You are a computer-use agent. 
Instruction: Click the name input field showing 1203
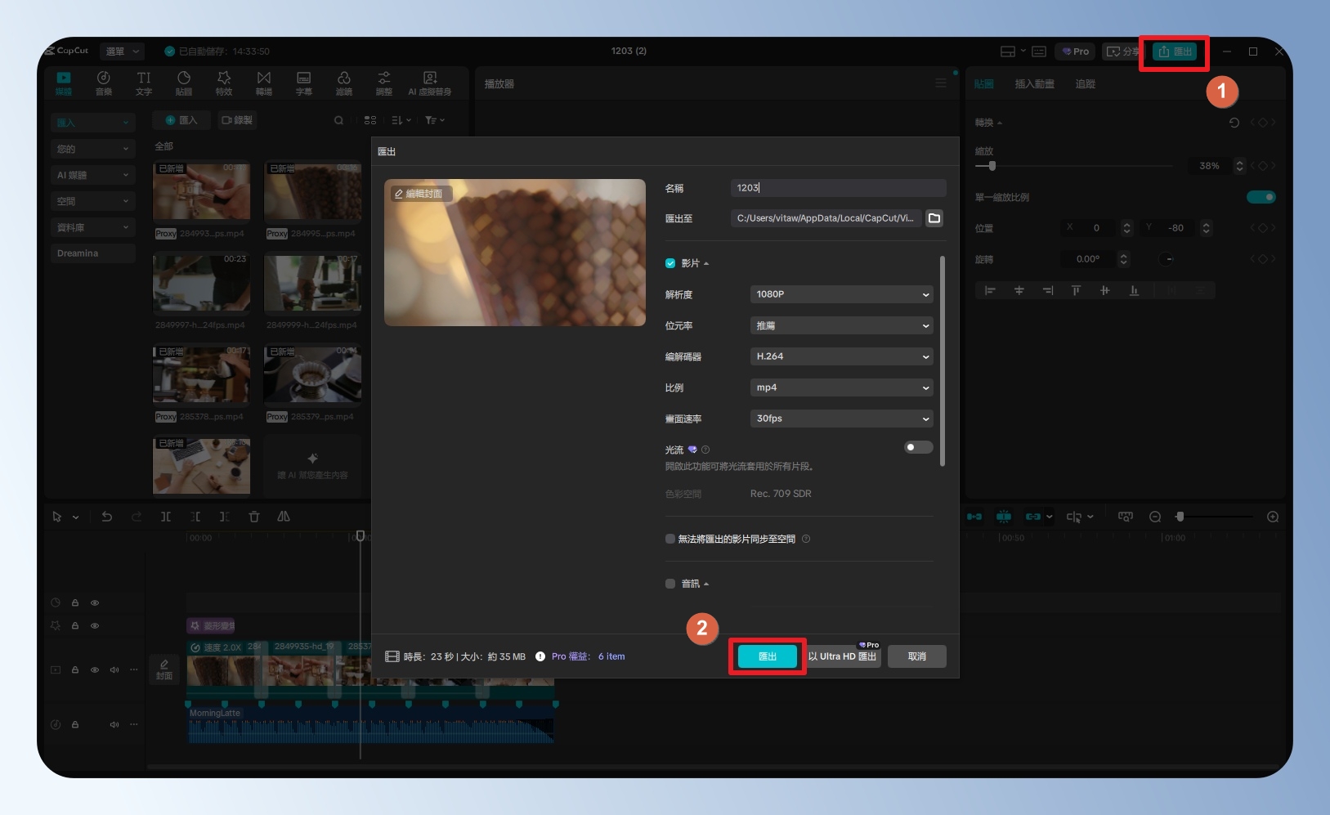(838, 188)
